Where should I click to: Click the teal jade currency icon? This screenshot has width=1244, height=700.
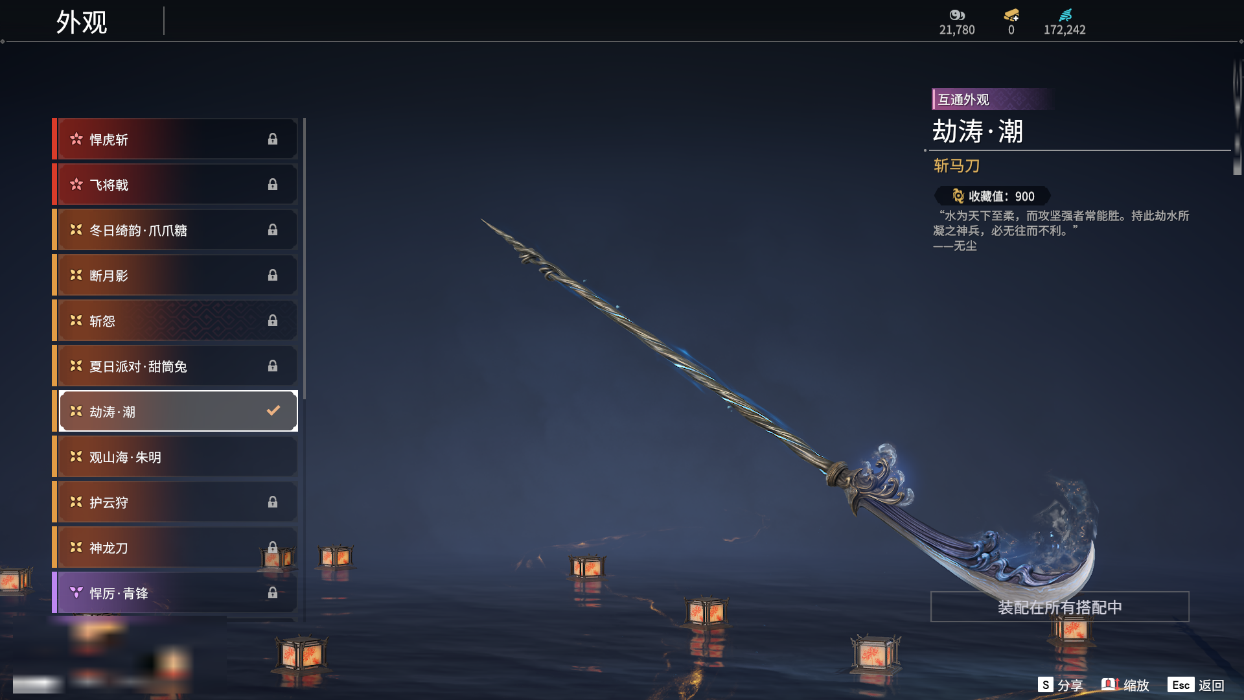1065,15
